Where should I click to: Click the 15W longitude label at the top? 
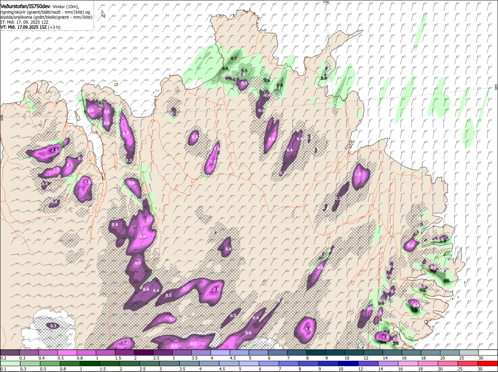coord(326,2)
